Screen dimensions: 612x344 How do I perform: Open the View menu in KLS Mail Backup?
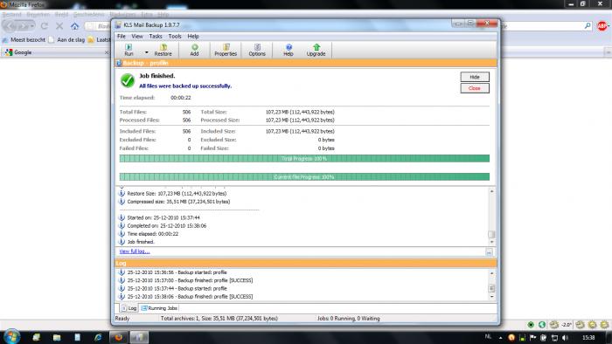(x=137, y=36)
